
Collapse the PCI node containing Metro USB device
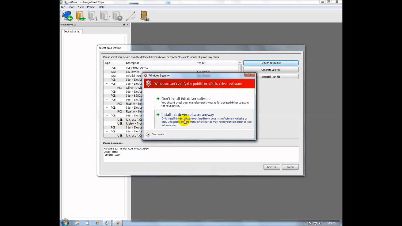tap(107, 116)
